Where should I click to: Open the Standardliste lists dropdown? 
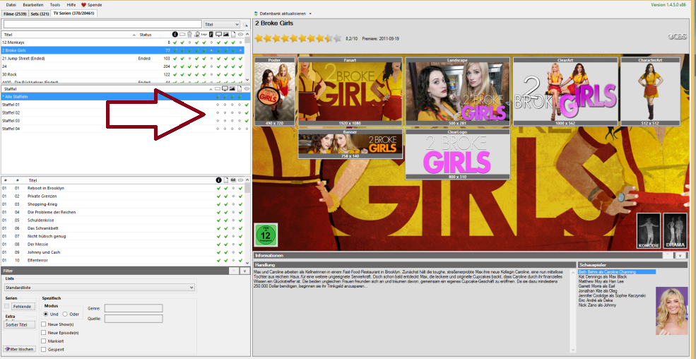tap(100, 288)
